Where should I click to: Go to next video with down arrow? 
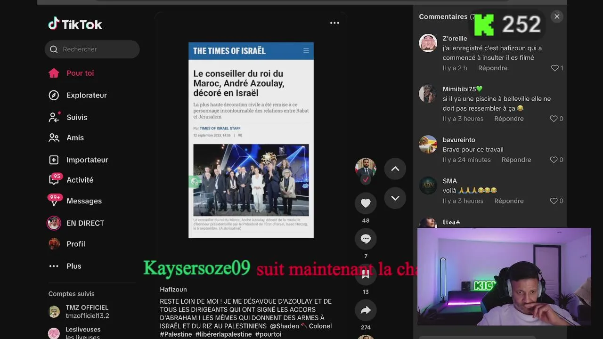(x=395, y=198)
